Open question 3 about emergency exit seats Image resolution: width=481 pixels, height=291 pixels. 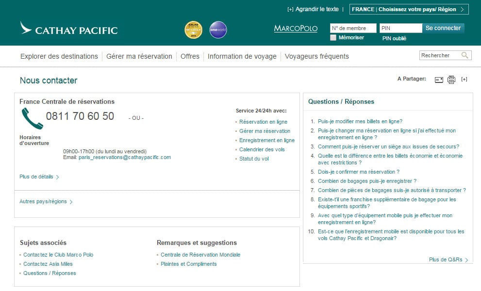click(389, 146)
